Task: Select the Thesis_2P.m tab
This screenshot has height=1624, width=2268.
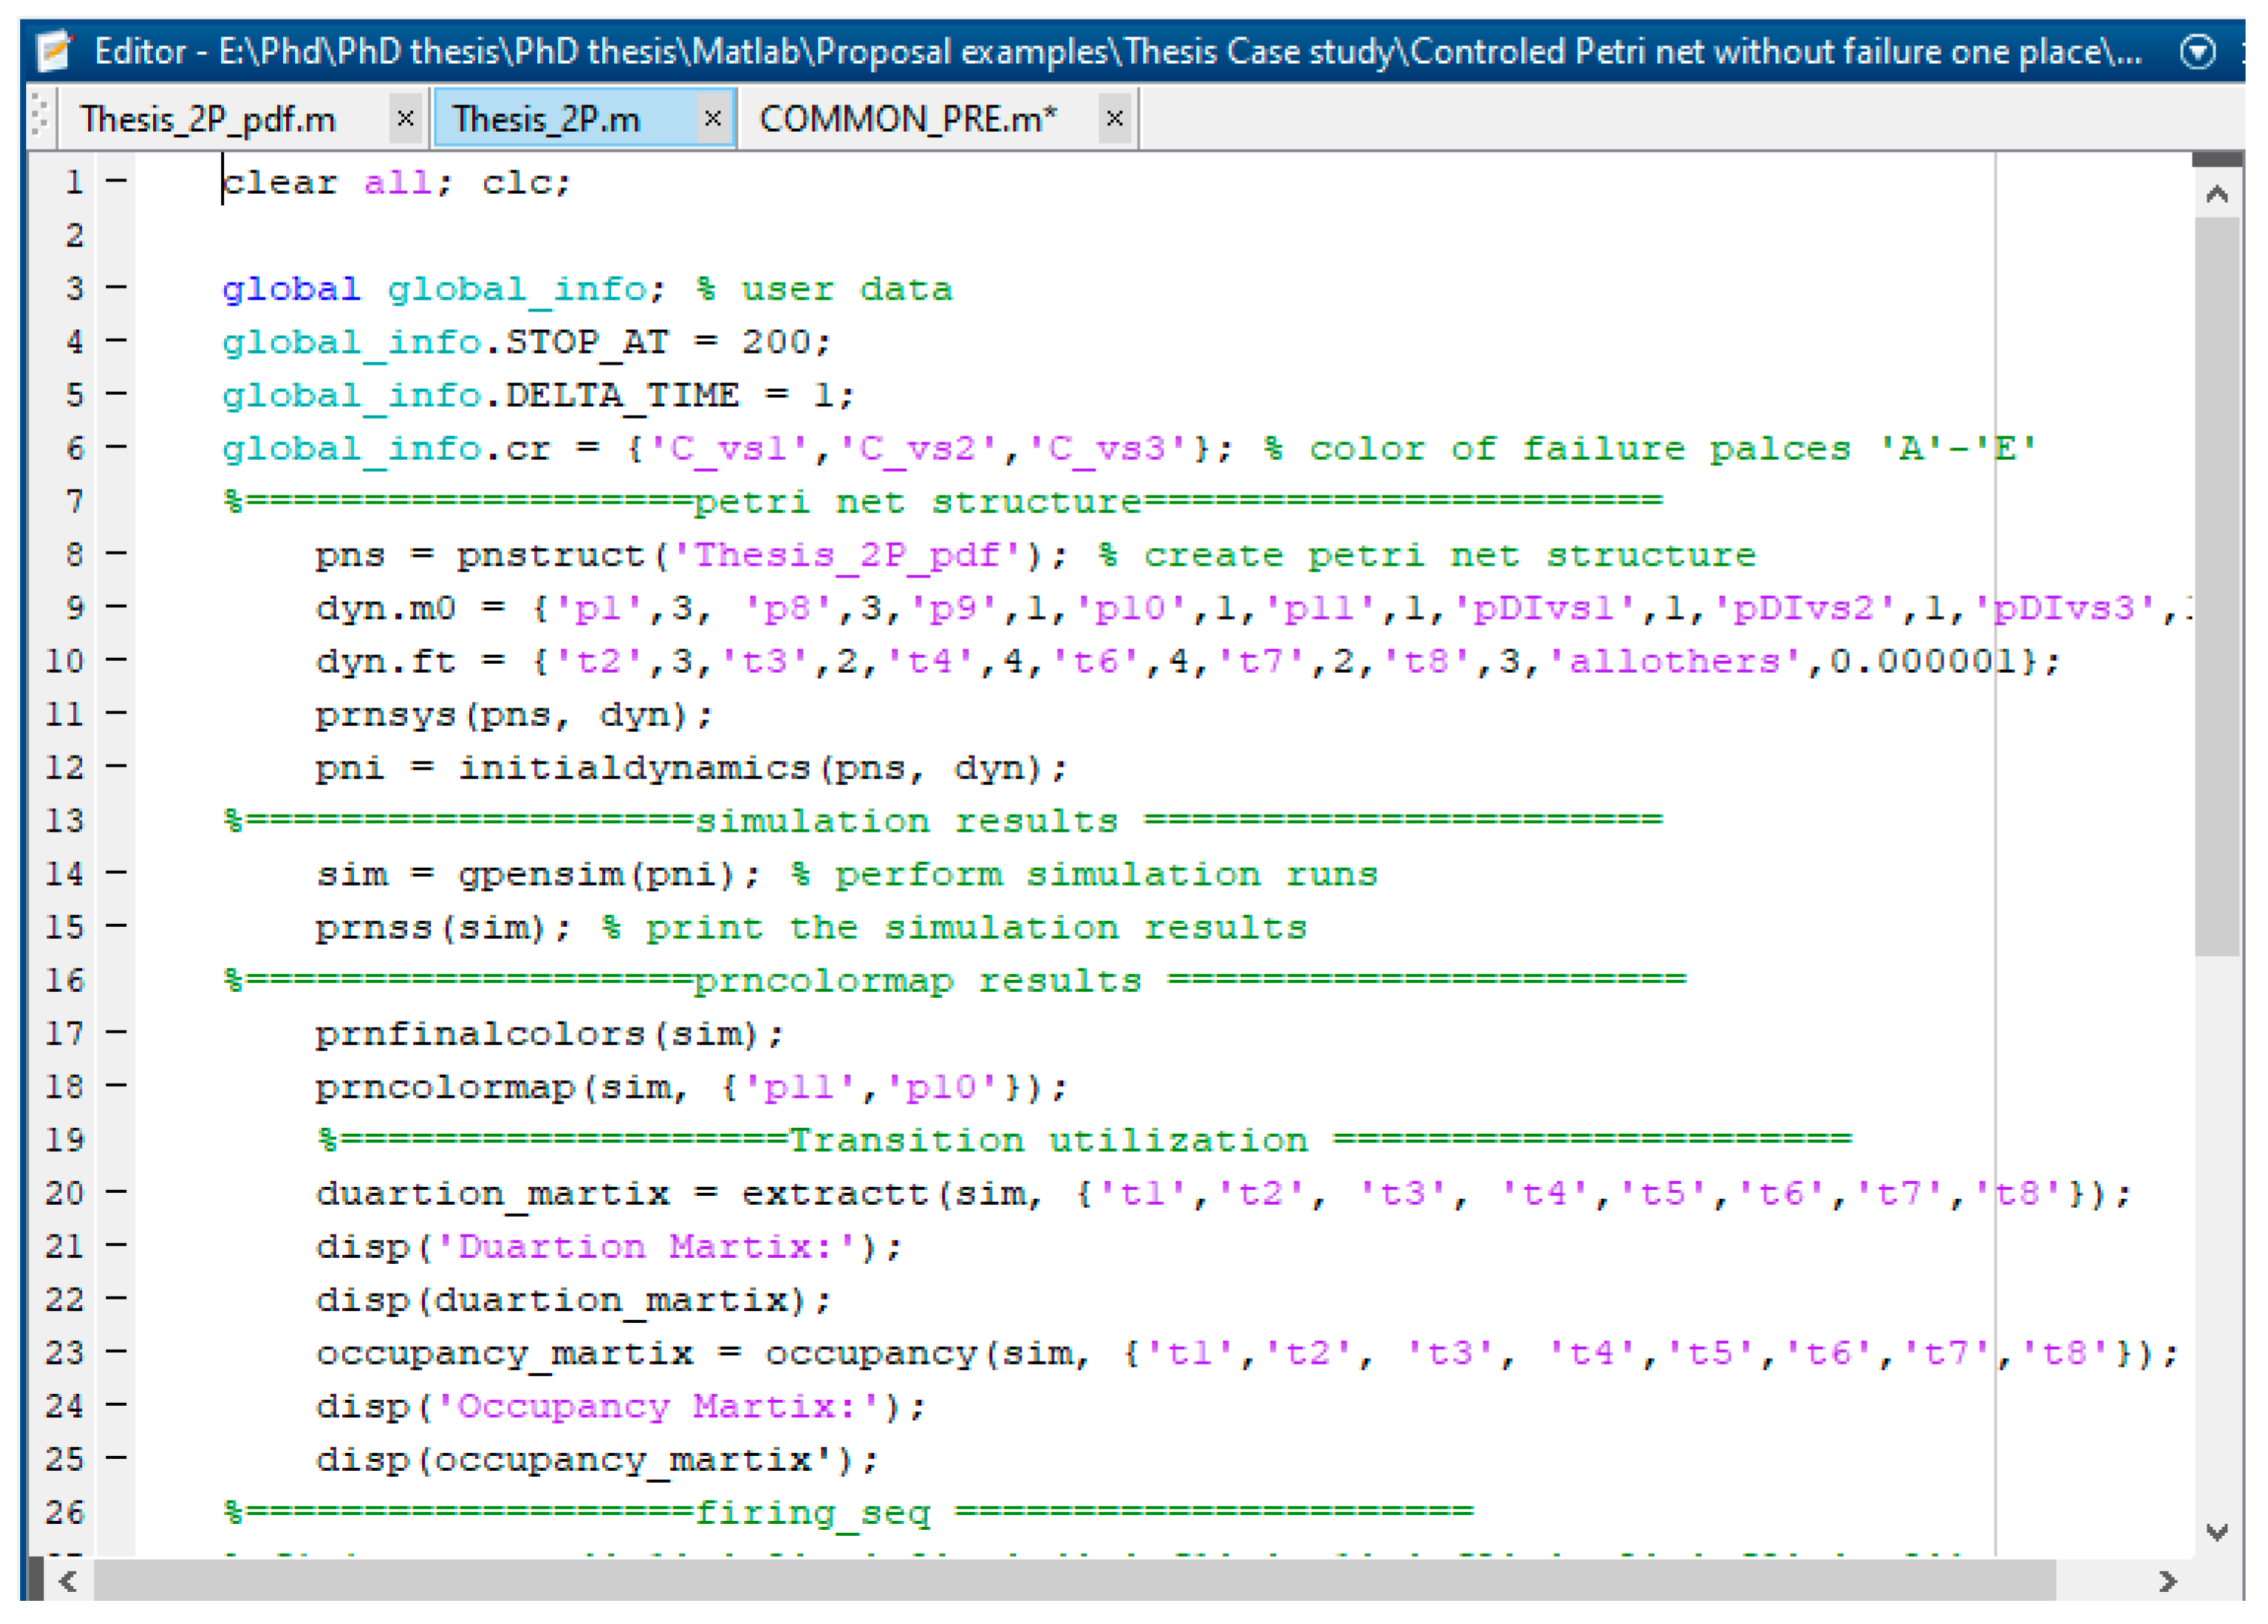Action: coord(546,119)
